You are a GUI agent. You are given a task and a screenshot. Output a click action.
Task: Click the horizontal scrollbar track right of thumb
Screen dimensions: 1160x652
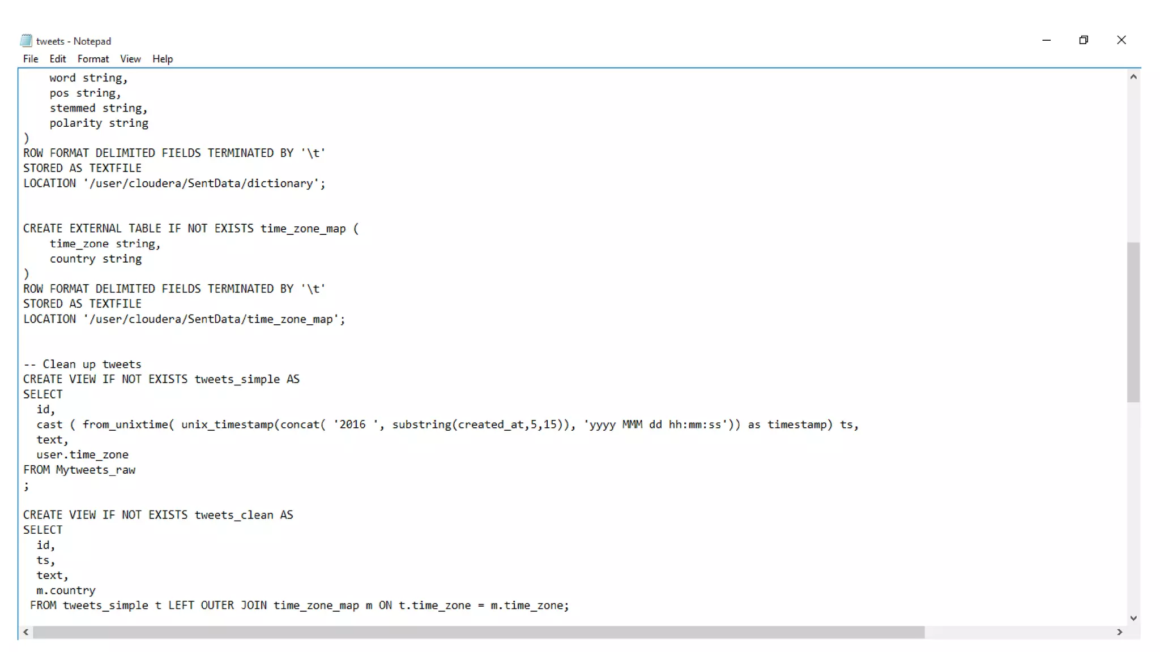(x=1020, y=632)
